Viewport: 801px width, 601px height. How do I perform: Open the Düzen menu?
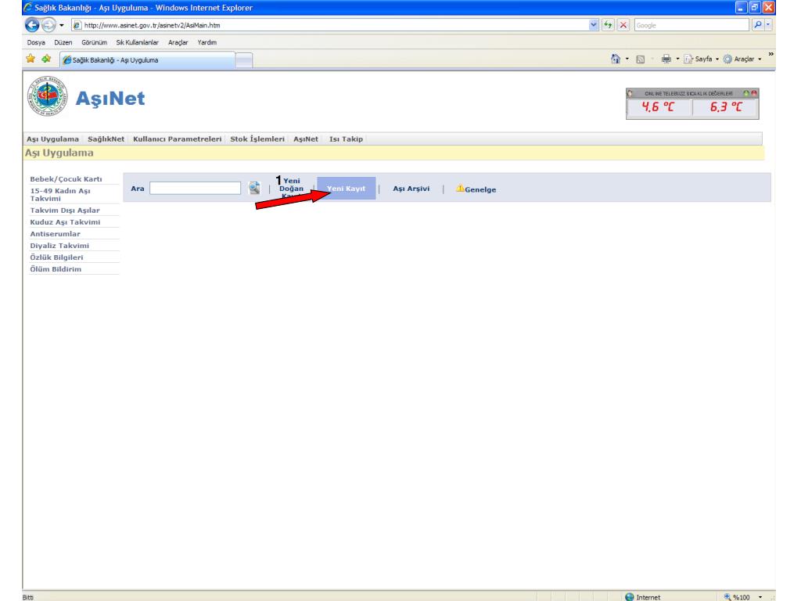coord(63,42)
